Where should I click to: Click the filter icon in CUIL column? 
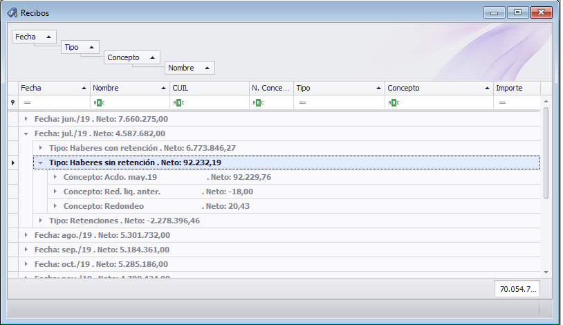click(x=178, y=102)
